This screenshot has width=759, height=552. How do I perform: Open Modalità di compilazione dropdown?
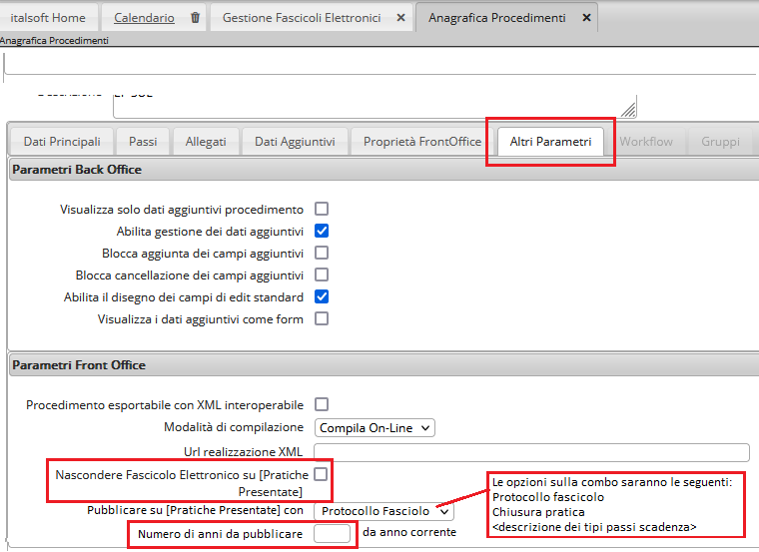pos(376,427)
